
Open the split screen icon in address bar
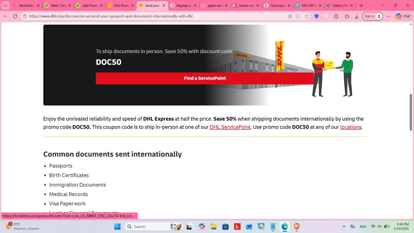click(290, 16)
